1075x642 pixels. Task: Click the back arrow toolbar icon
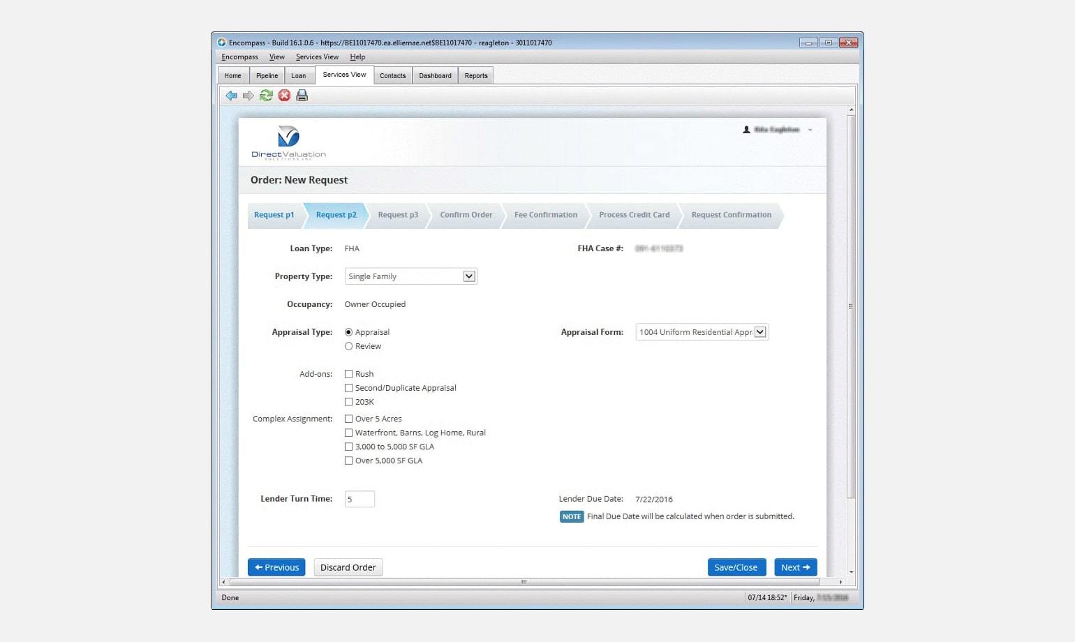(x=231, y=96)
